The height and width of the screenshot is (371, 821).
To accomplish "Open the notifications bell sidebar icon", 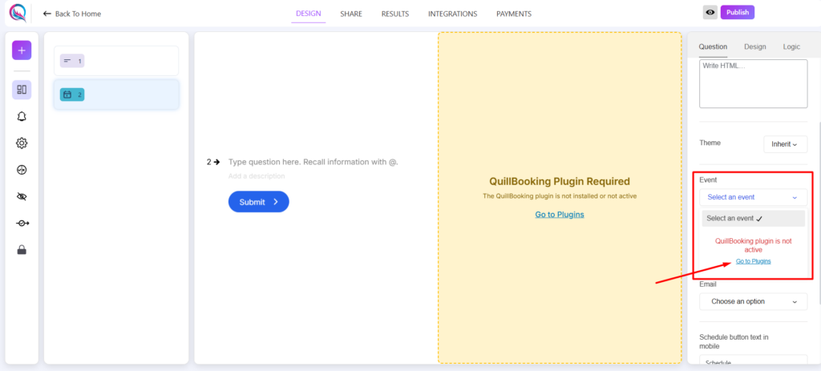I will 22,116.
